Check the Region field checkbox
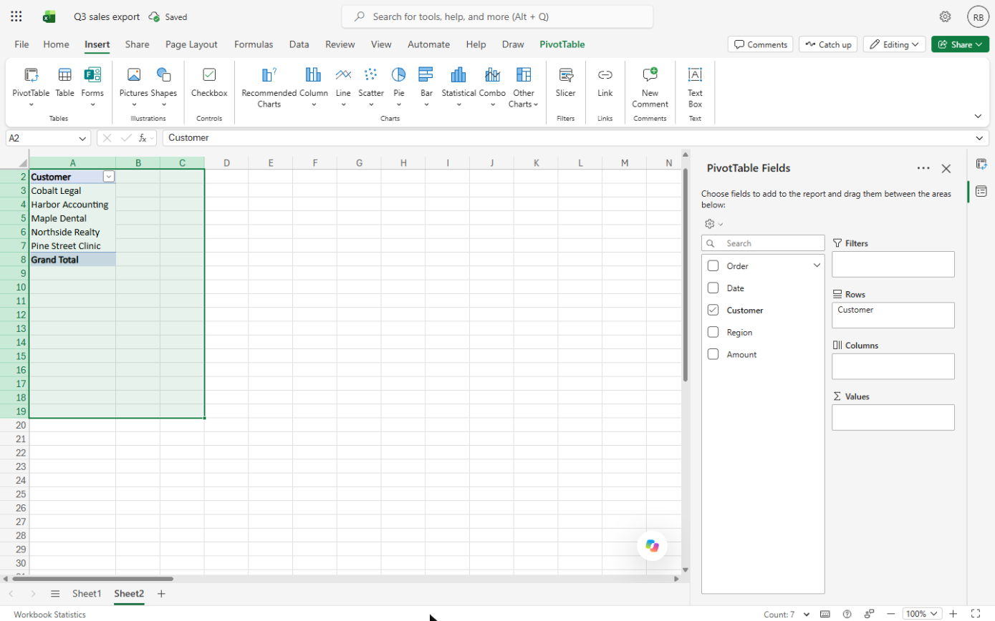This screenshot has width=995, height=621. point(713,333)
